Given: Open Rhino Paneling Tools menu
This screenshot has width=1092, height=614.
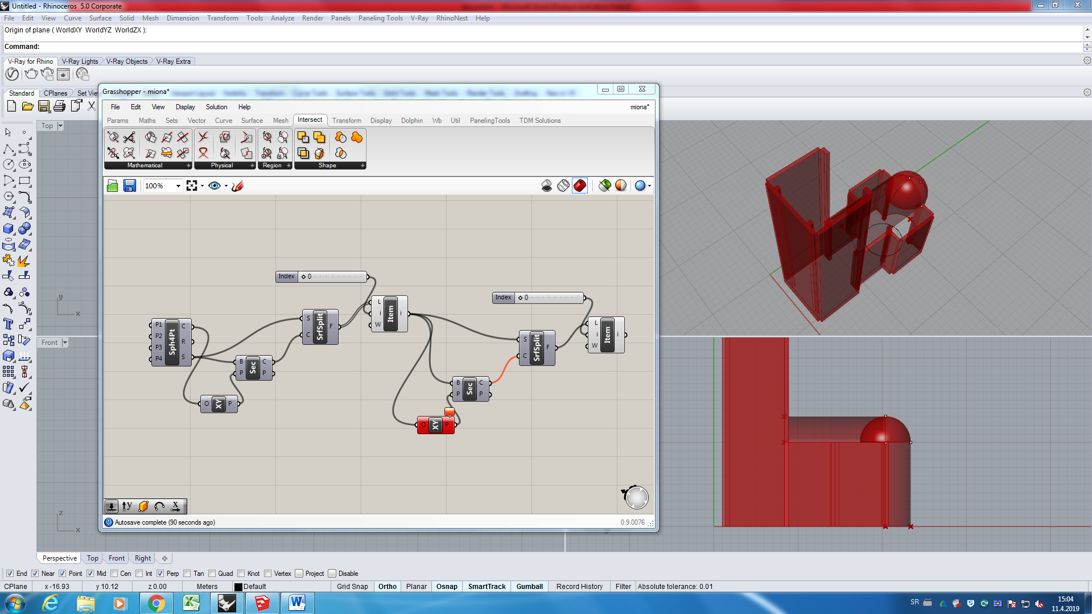Looking at the screenshot, I should click(x=380, y=18).
